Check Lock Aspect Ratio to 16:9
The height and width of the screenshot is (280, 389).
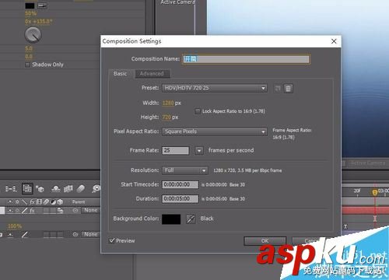pyautogui.click(x=198, y=111)
